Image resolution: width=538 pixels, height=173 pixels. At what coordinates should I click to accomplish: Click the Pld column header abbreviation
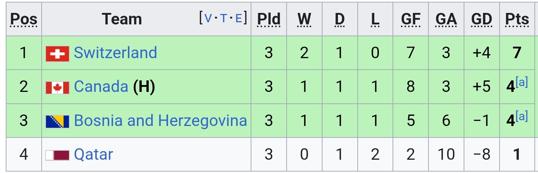(269, 19)
